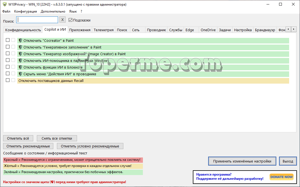300x187 pixels.
Task: Click the Снять все отметки button
Action: tap(57, 138)
